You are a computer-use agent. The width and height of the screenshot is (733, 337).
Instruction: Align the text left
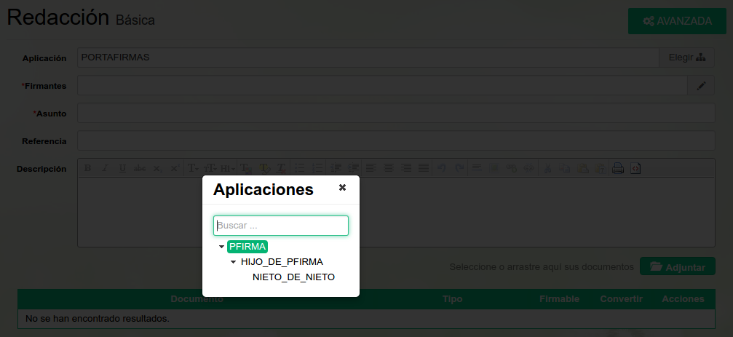371,168
